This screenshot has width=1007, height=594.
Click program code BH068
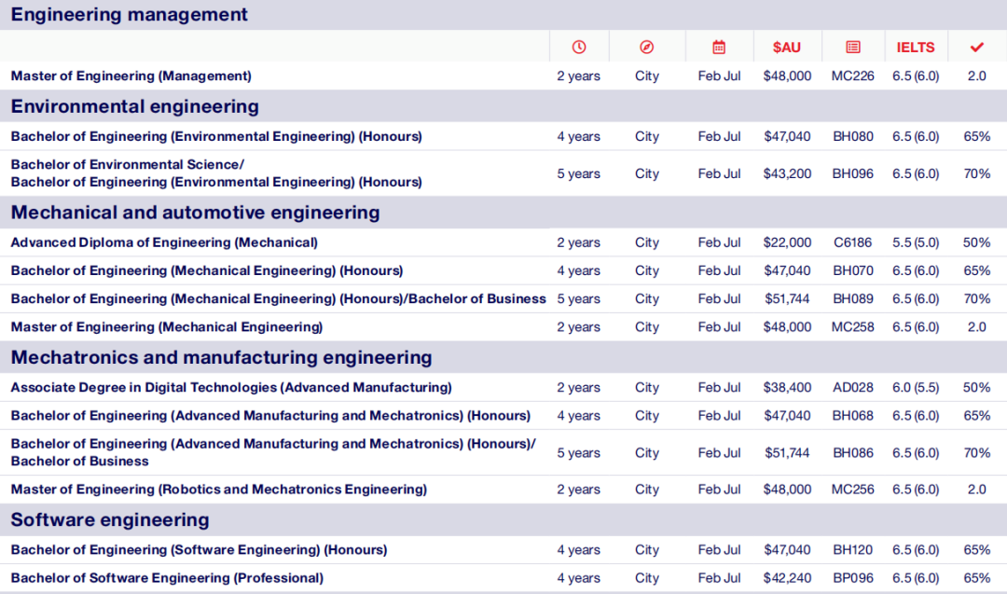tap(853, 416)
